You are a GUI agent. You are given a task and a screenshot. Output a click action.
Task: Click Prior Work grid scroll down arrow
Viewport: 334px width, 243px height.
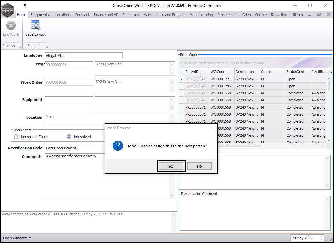click(x=329, y=140)
